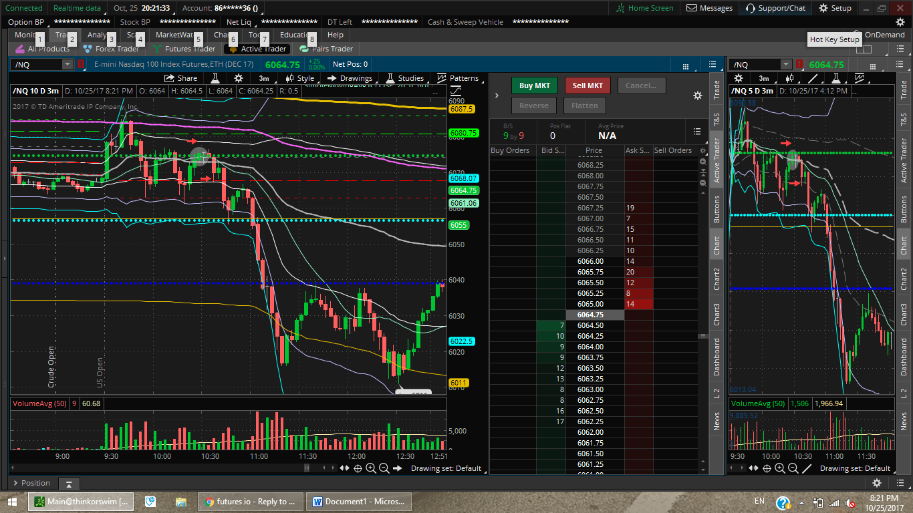This screenshot has width=913, height=513.
Task: Select Dashboard in the middle sidebar
Action: pyautogui.click(x=716, y=356)
